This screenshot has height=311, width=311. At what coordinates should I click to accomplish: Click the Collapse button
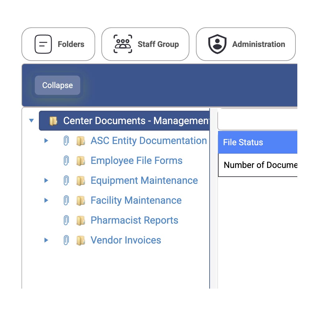click(x=58, y=85)
